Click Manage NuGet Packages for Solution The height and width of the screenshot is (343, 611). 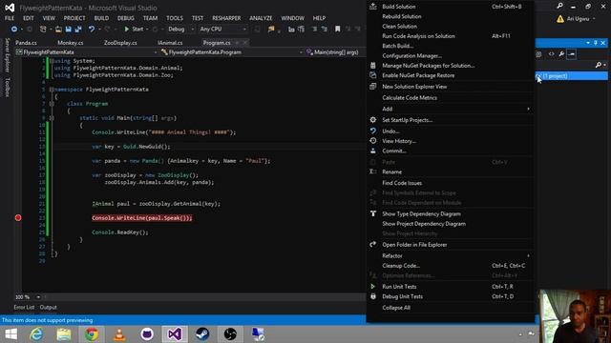tap(451, 66)
